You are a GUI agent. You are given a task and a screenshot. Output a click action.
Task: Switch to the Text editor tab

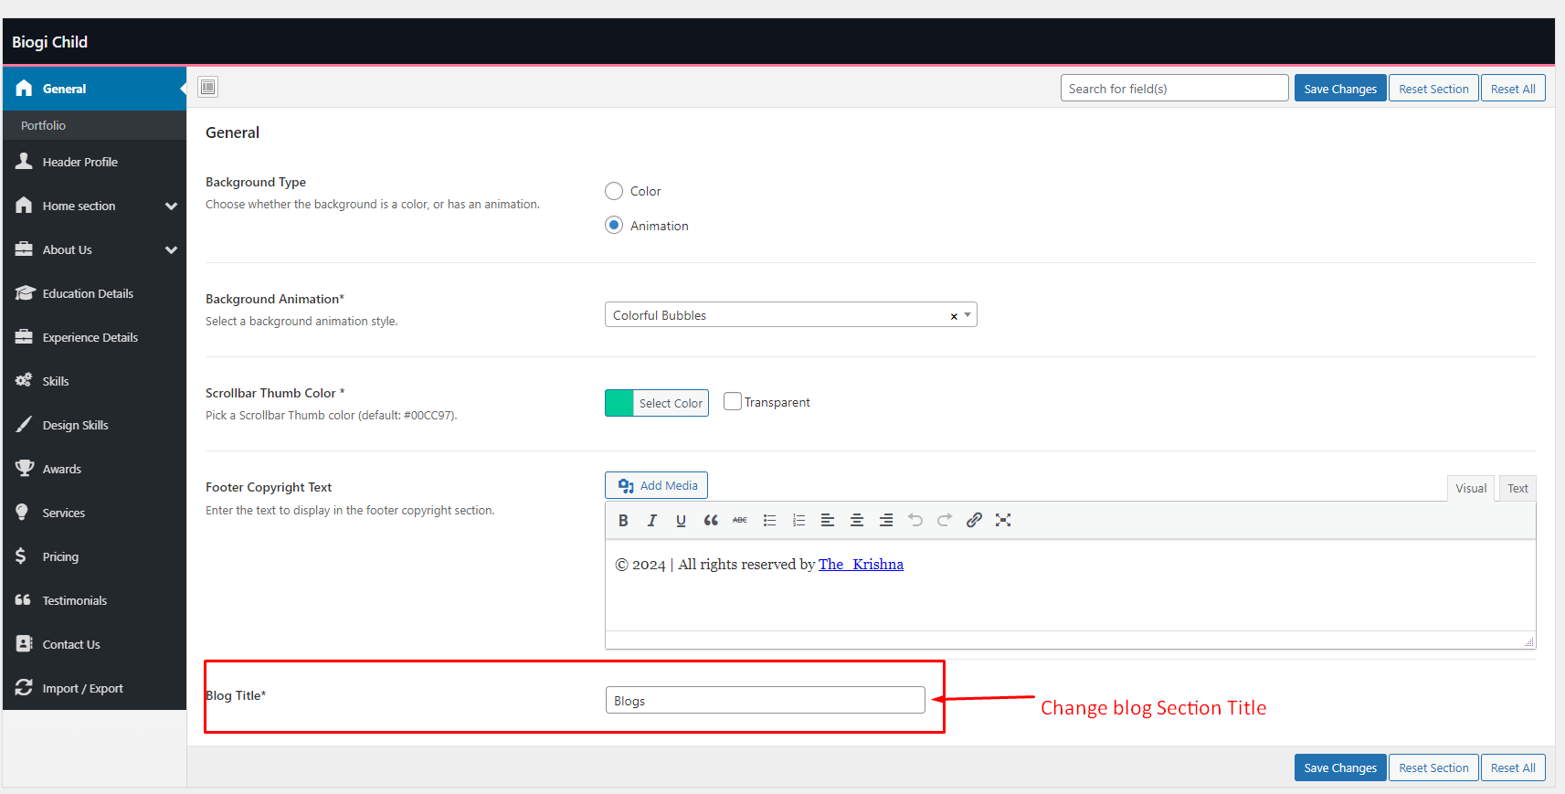coord(1517,488)
